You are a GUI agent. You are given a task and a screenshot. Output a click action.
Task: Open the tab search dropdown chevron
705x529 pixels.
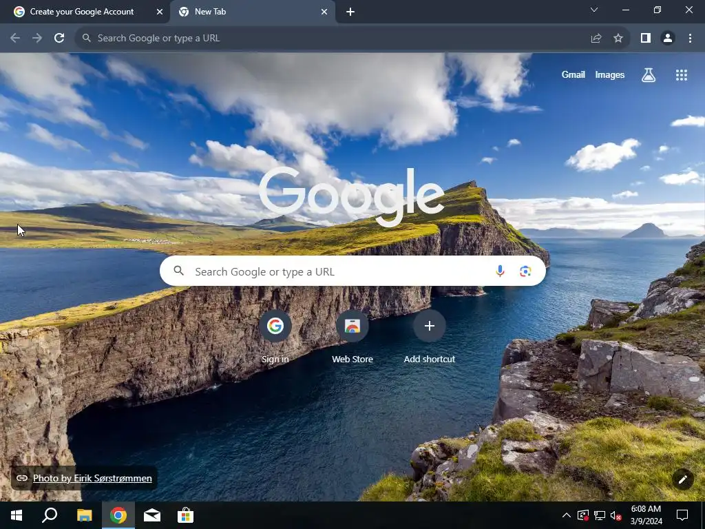pyautogui.click(x=594, y=10)
